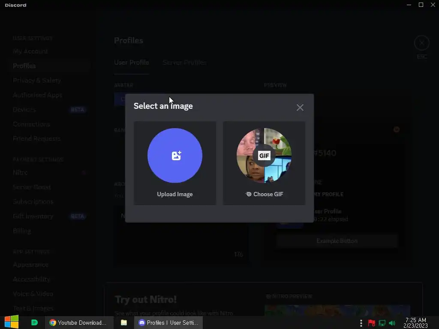Open Accessibility app settings
Viewport: 439px width, 329px height.
[31, 279]
